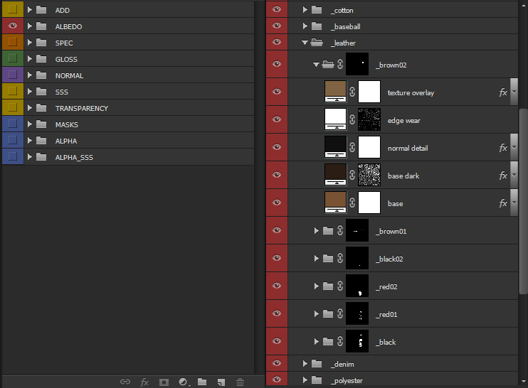Select the mask thumbnail of _red02 group
528x388 pixels.
(x=357, y=286)
